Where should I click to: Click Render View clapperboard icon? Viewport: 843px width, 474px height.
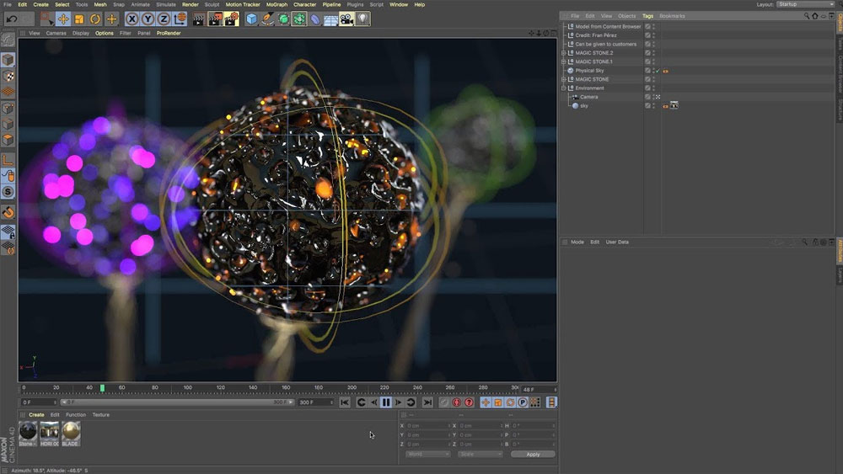[x=198, y=19]
